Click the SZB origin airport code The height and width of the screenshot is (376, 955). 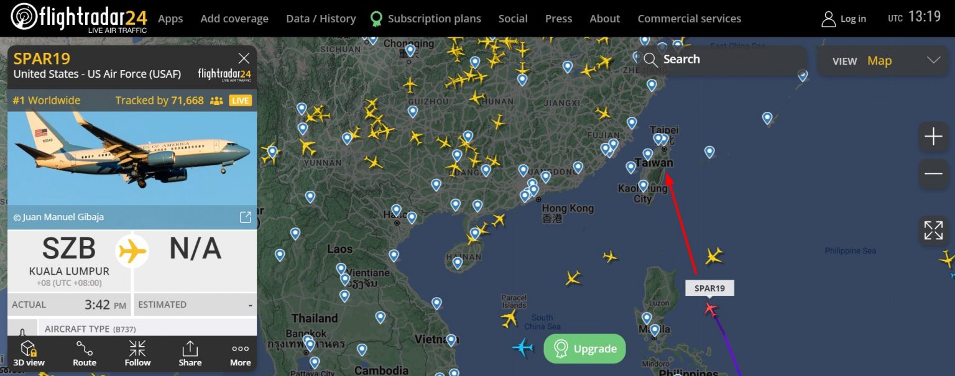69,249
